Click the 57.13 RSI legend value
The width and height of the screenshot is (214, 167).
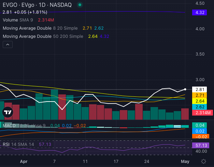point(45,145)
